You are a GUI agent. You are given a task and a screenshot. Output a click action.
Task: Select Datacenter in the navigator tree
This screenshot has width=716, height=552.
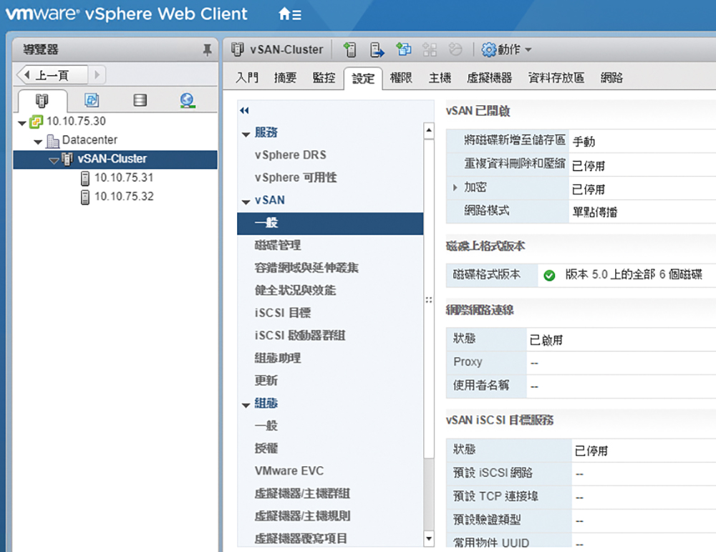tap(89, 140)
